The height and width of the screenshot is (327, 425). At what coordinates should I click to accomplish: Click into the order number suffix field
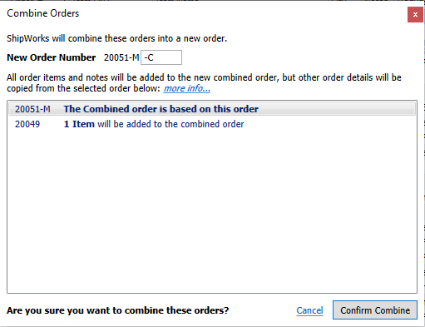click(161, 57)
